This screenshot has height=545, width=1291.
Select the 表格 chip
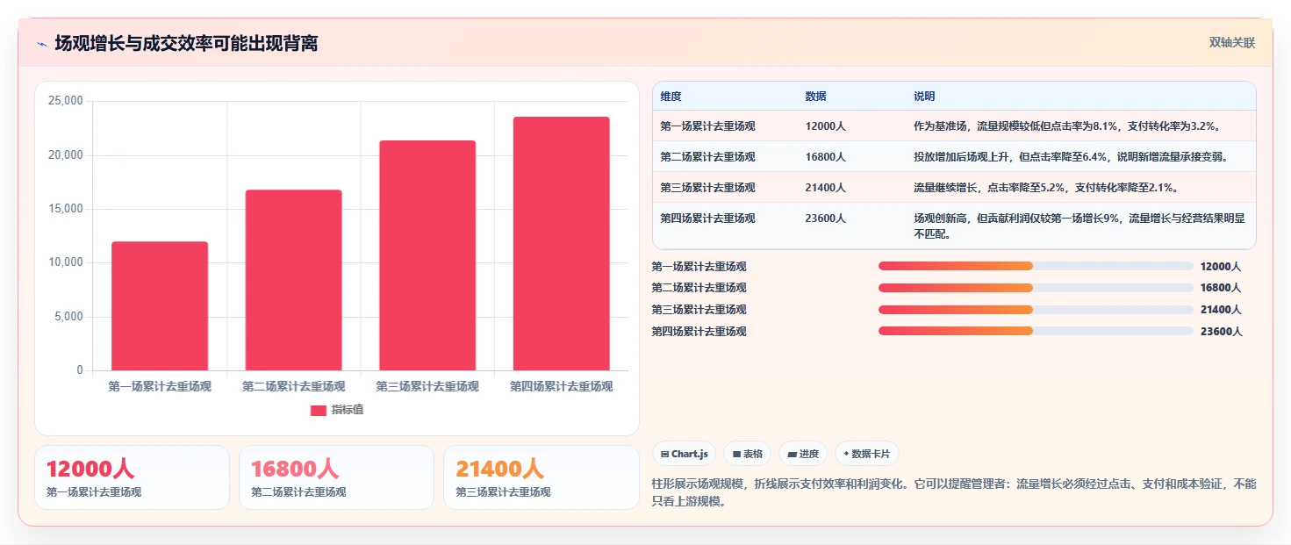click(747, 454)
